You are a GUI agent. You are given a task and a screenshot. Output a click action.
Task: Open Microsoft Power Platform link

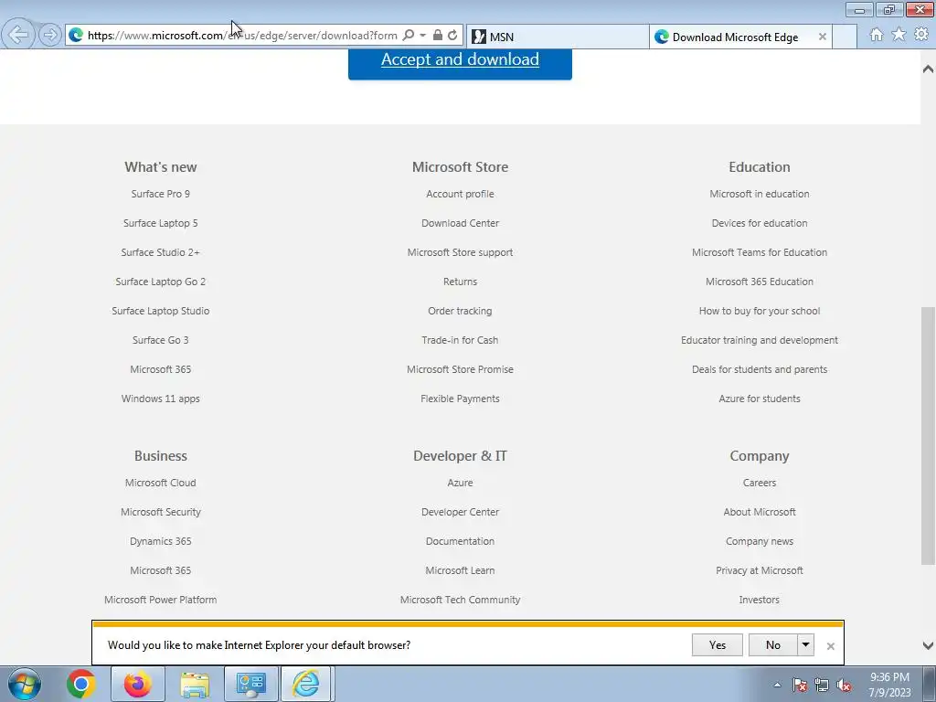tap(161, 600)
